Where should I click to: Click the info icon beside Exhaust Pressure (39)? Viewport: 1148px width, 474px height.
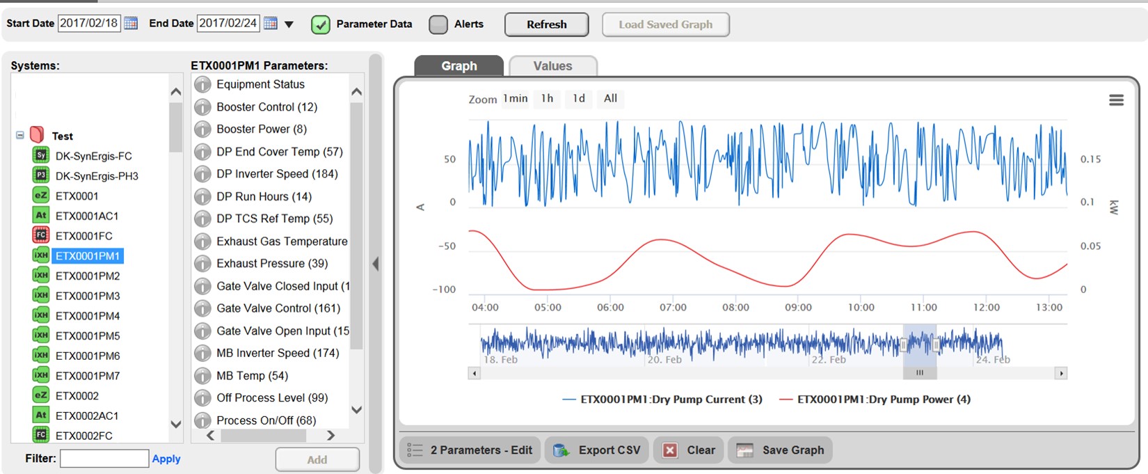click(x=202, y=264)
